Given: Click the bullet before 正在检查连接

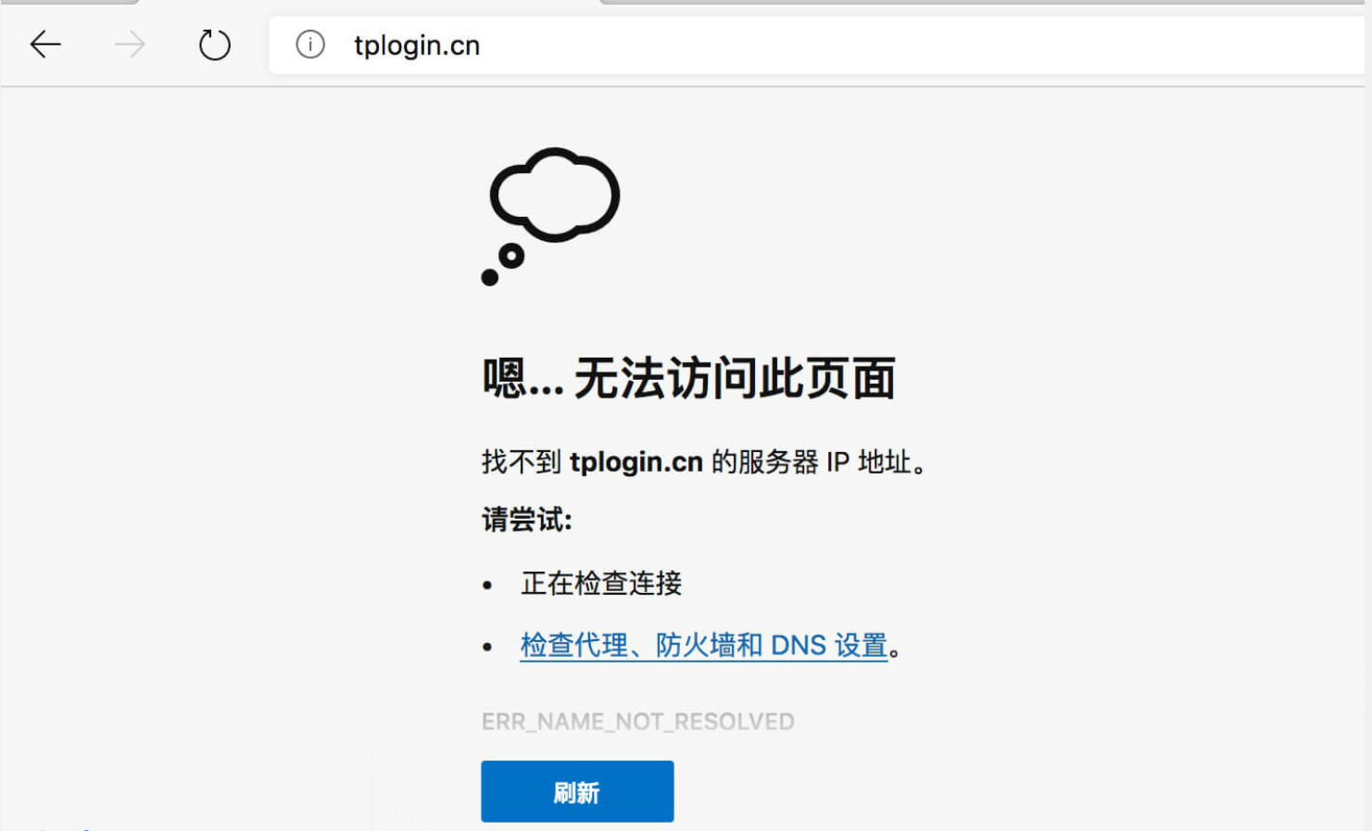Looking at the screenshot, I should click(x=487, y=585).
